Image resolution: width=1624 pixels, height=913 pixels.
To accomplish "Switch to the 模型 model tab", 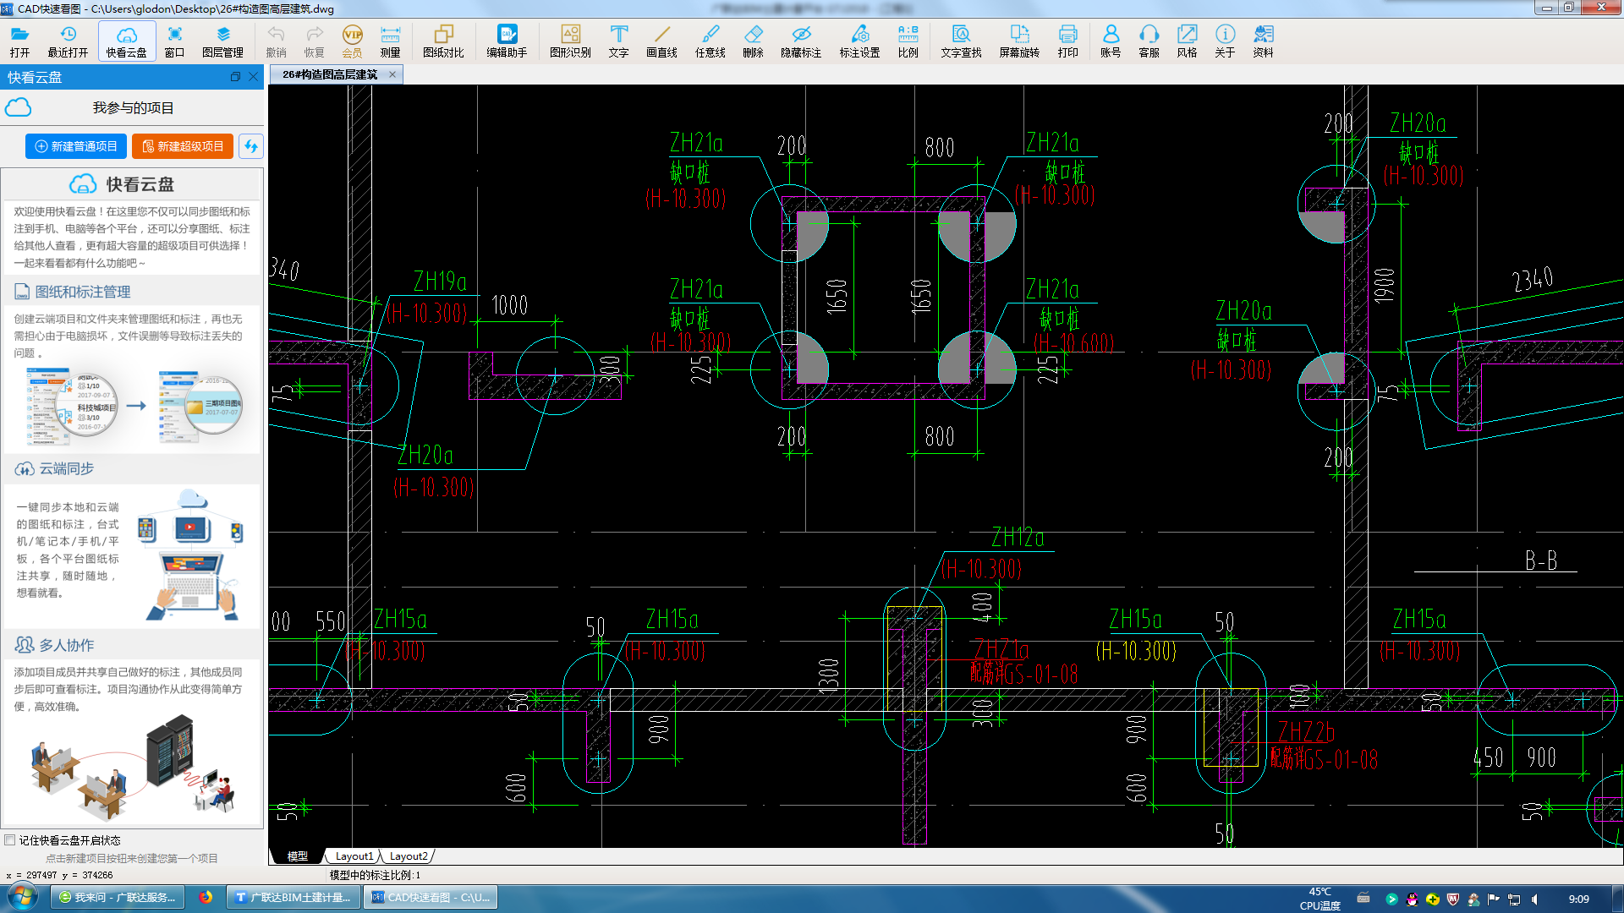I will pyautogui.click(x=297, y=856).
